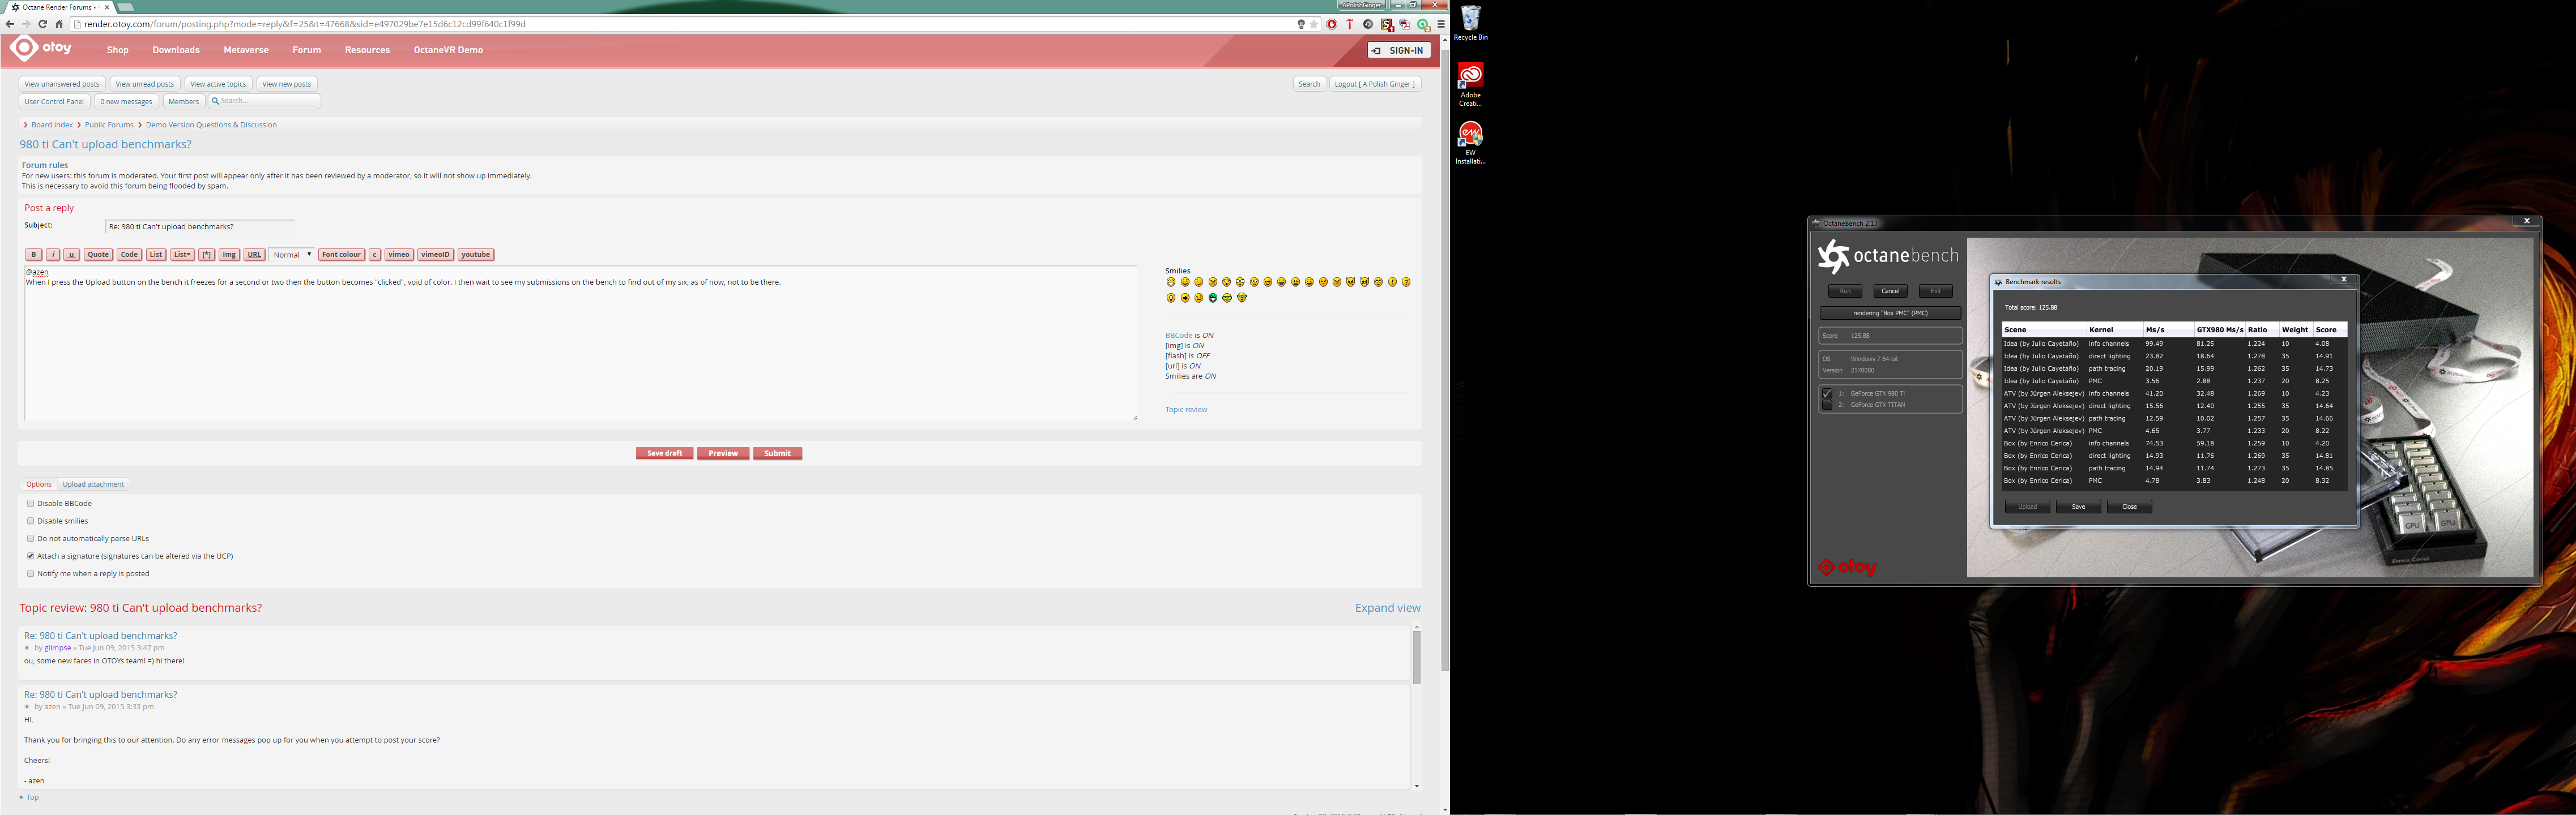Click Save in Benchmark results dialog
Image resolution: width=2576 pixels, height=815 pixels.
click(x=2078, y=507)
